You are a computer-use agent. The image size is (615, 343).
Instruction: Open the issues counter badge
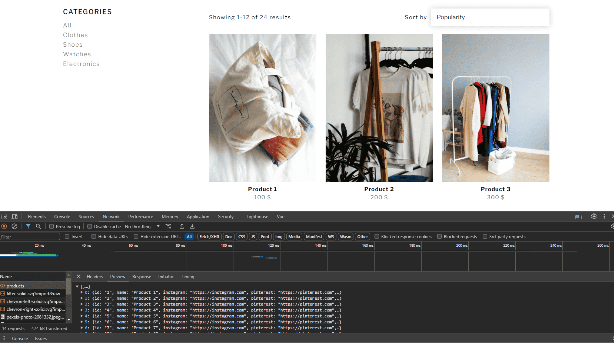click(579, 217)
